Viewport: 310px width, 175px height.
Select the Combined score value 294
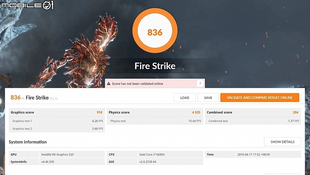pyautogui.click(x=295, y=112)
